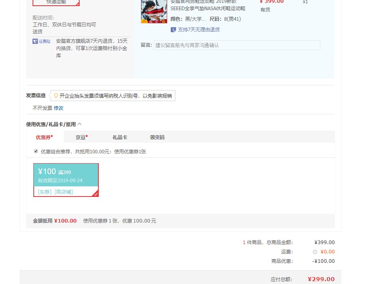Click the ANTA shoe product thumbnail
372x284 pixels.
(154, 11)
